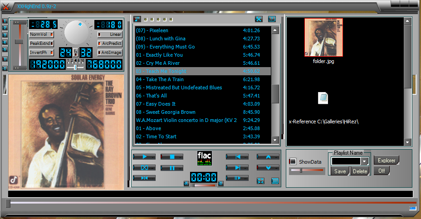Image resolution: width=421 pixels, height=219 pixels.
Task: Start playback with the Play button
Action: click(x=144, y=157)
